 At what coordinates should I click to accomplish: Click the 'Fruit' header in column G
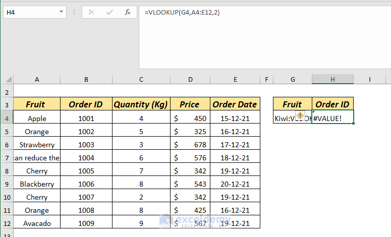pos(293,104)
